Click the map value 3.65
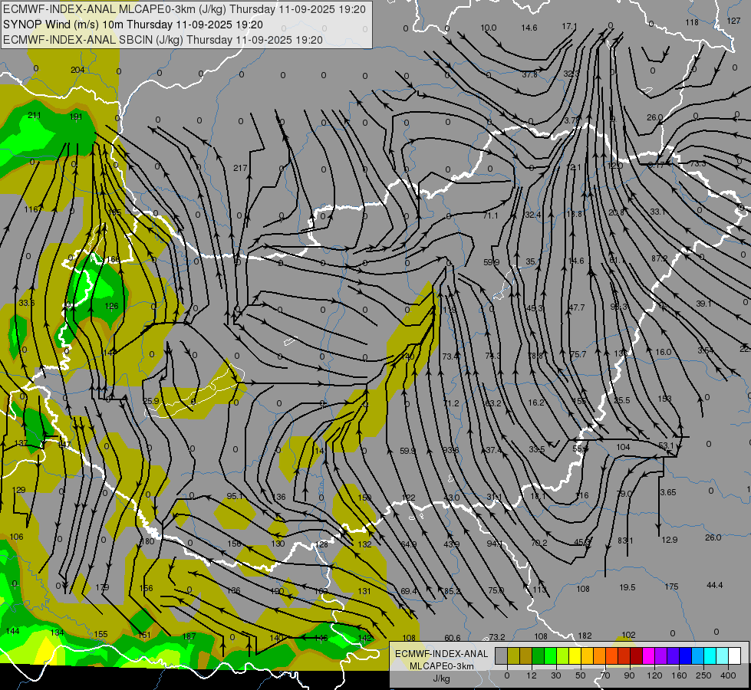This screenshot has height=690, width=751. pyautogui.click(x=667, y=492)
